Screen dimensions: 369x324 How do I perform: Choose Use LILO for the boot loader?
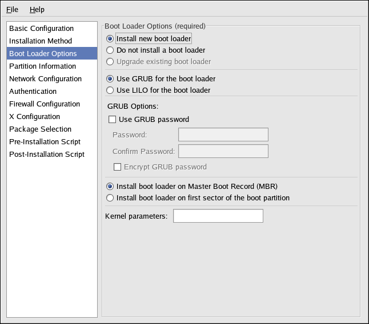click(110, 90)
